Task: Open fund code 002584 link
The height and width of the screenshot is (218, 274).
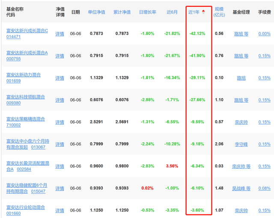Action: click(24, 169)
